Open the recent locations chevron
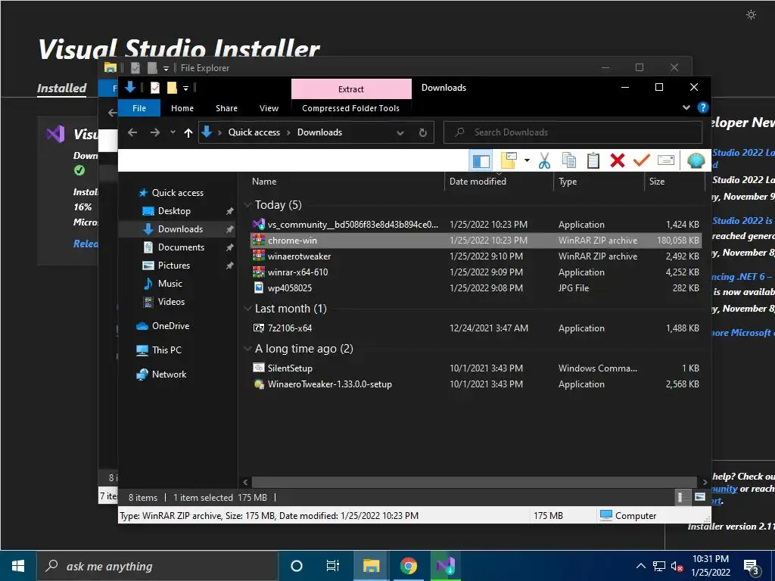The width and height of the screenshot is (775, 581). click(173, 132)
